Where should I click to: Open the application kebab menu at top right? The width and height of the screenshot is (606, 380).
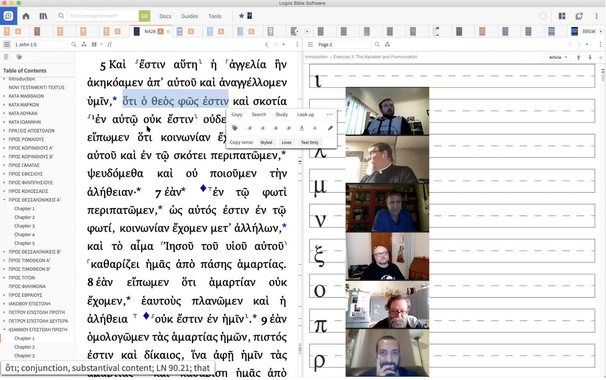tap(596, 16)
